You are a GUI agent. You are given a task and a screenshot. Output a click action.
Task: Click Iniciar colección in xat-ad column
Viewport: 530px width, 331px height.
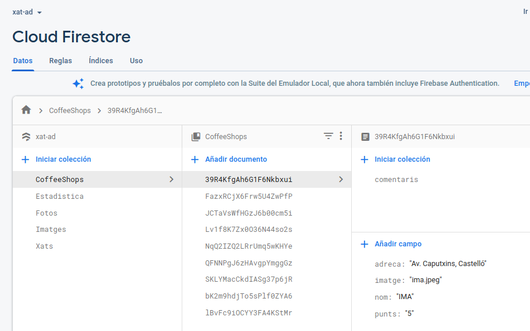pos(63,159)
